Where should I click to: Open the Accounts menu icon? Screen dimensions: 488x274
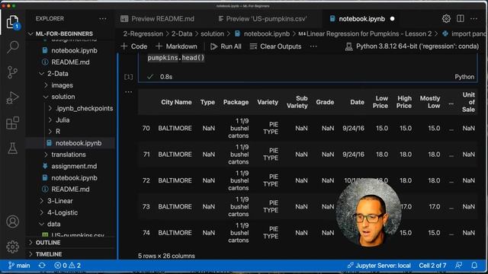coord(12,221)
